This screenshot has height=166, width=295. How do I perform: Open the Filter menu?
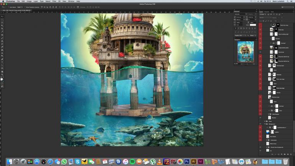tap(54, 1)
